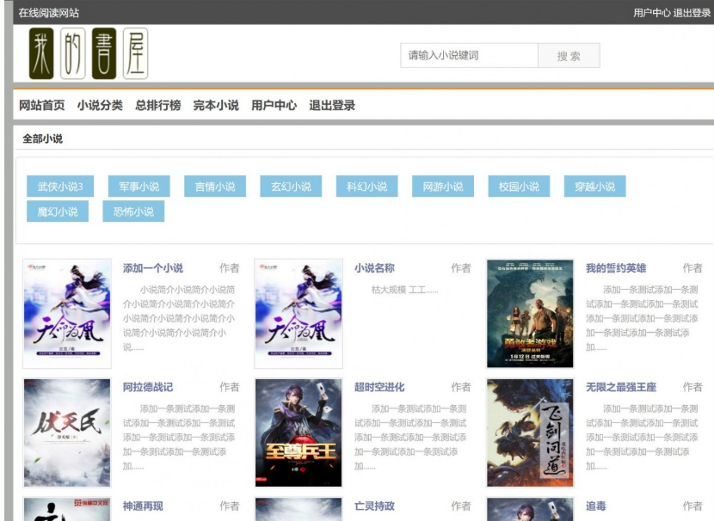714x521 pixels.
Task: Click 在线阅读网站 text in top bar
Action: 49,13
